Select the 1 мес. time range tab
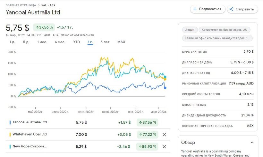The image size is (263, 157). (42, 42)
